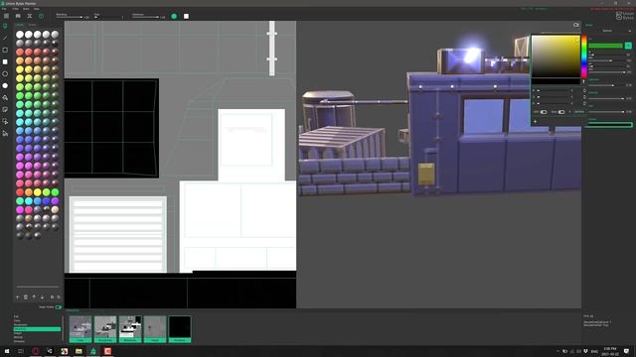Pick a hue on the rainbow hue strip
The image size is (636, 357).
[584, 57]
